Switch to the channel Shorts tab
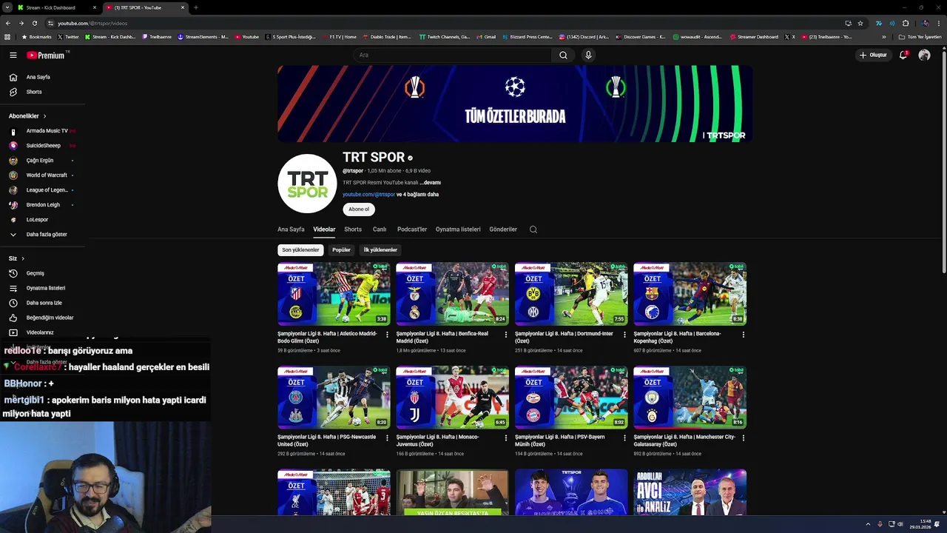The width and height of the screenshot is (947, 533). (x=353, y=229)
